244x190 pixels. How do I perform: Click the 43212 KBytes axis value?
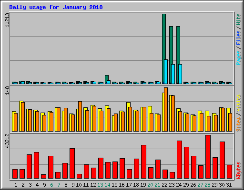pyautogui.click(x=7, y=141)
